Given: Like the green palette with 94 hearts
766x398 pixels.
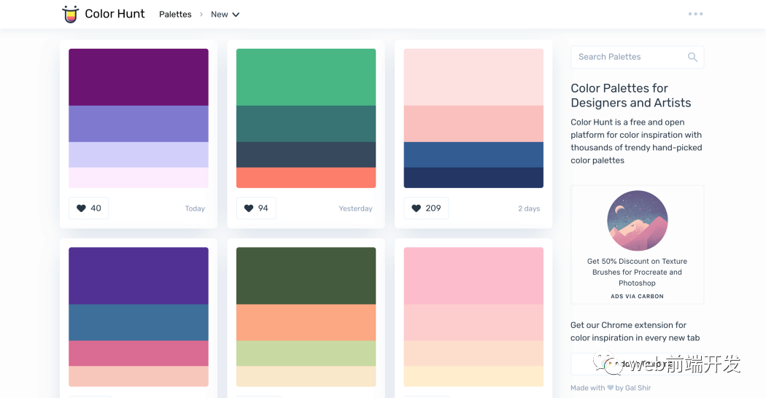Looking at the screenshot, I should (256, 208).
